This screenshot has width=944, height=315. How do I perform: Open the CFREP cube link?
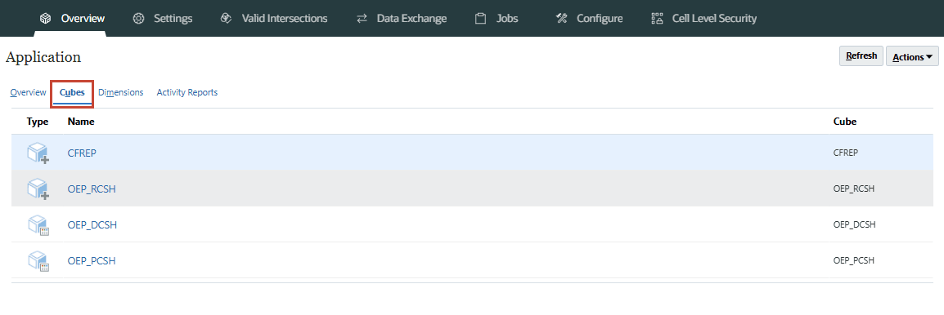point(82,153)
